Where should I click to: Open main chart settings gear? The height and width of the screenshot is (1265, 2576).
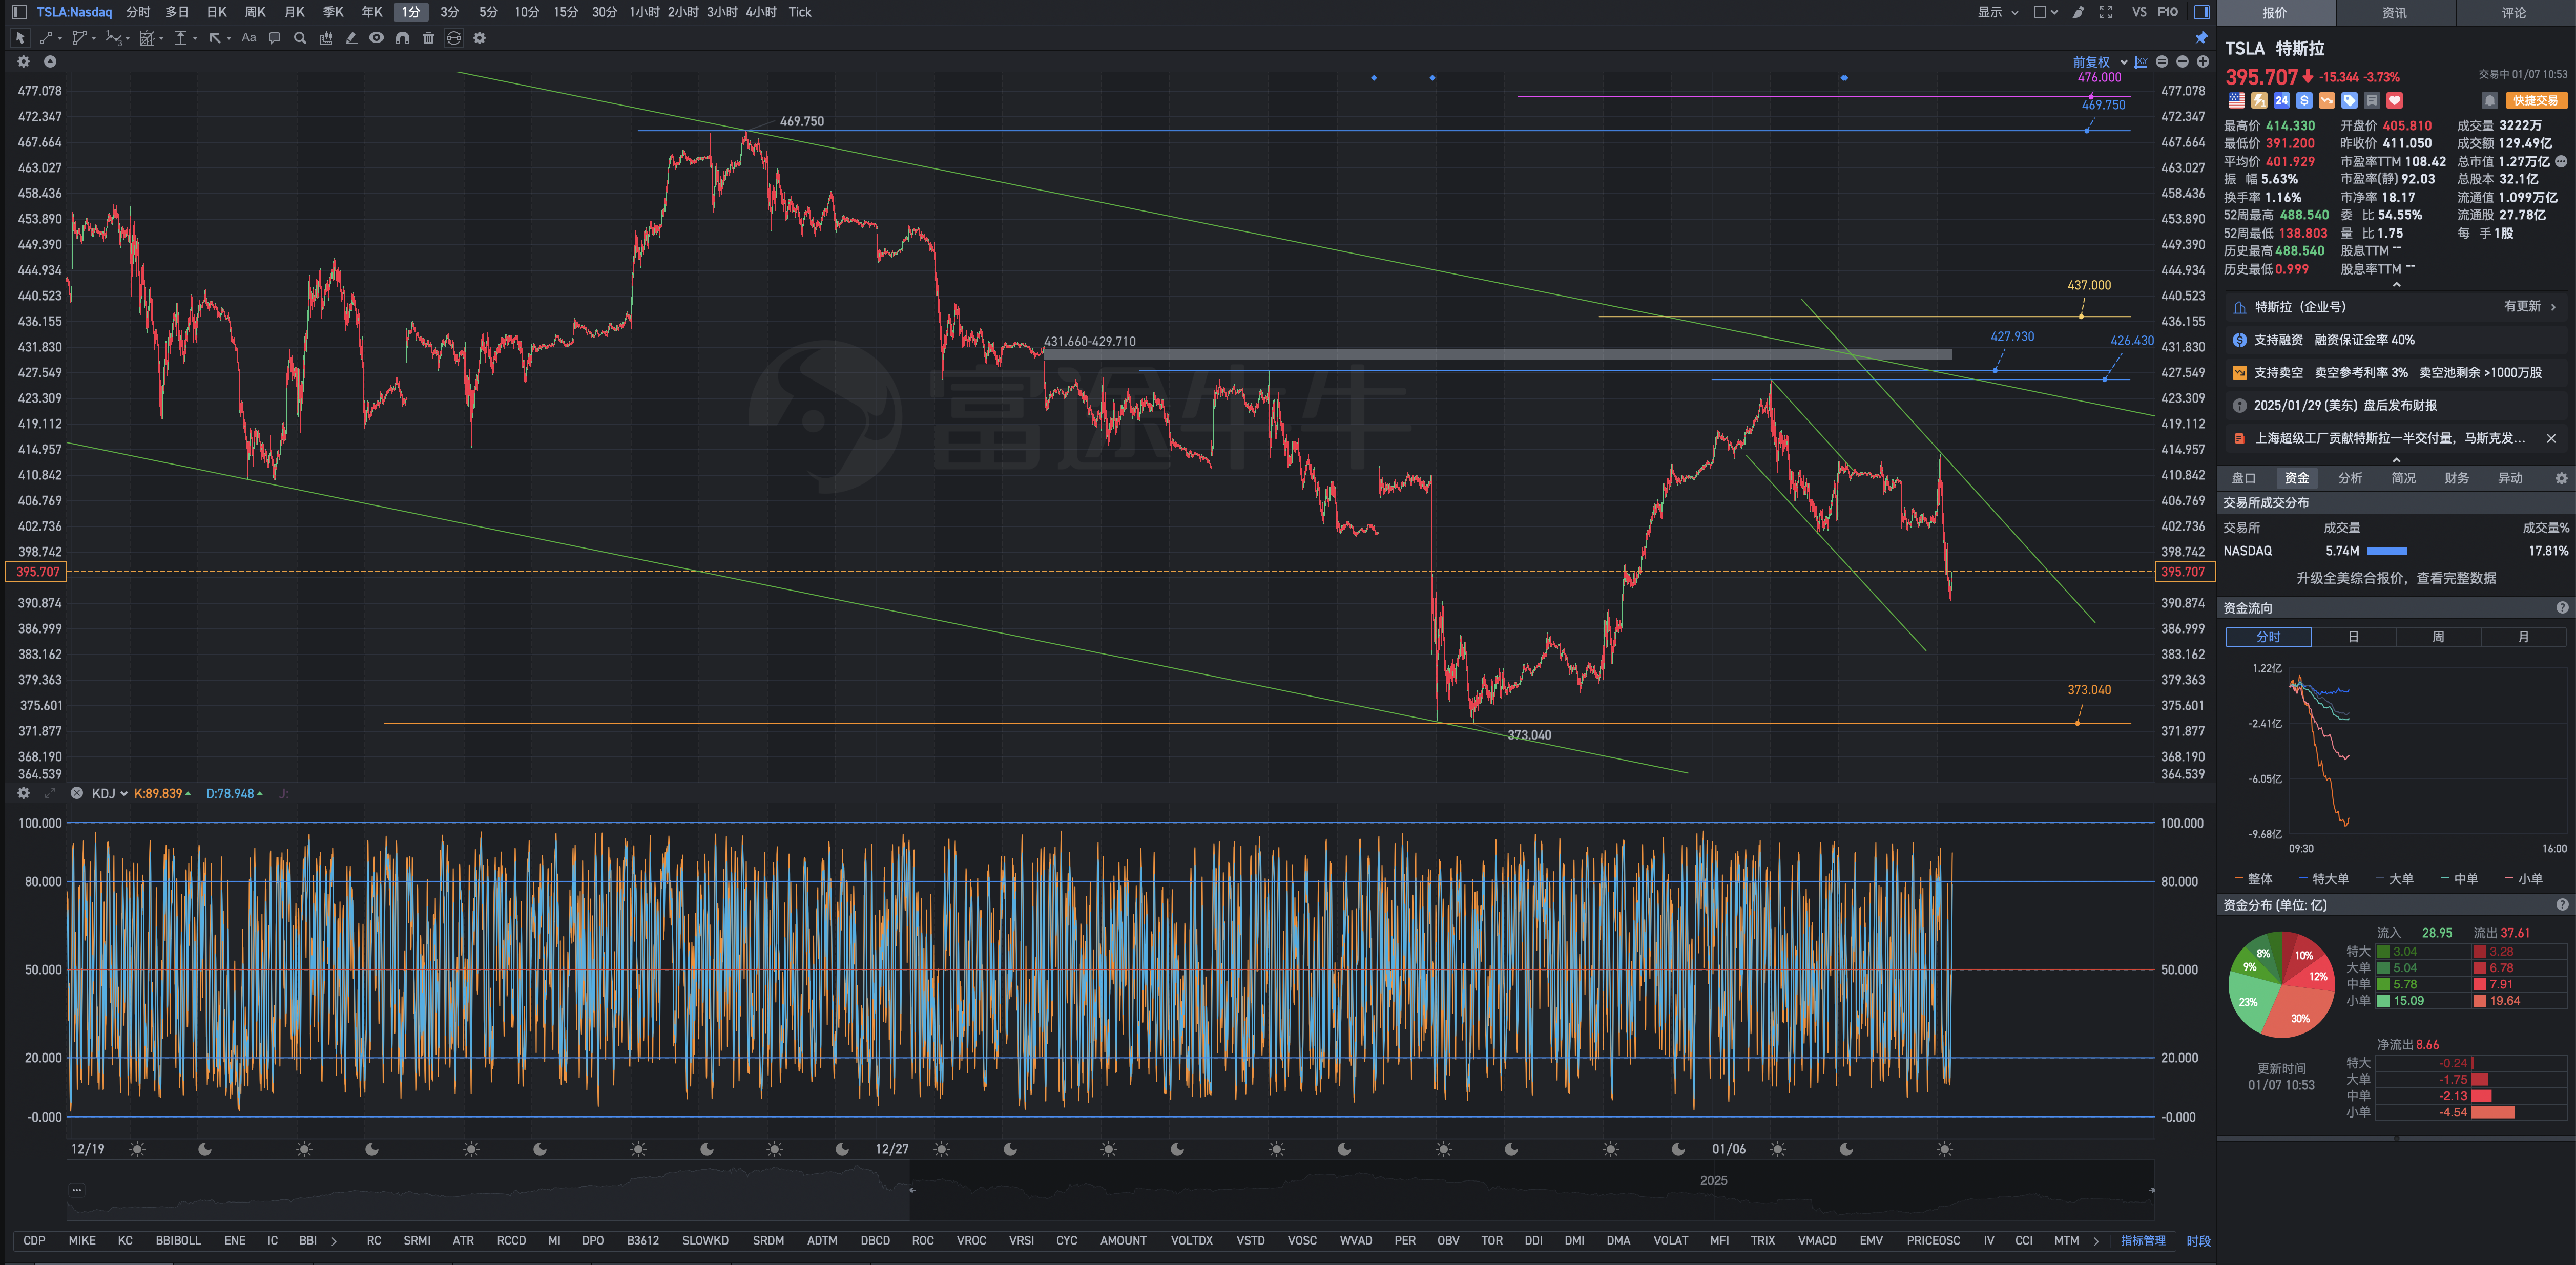[x=23, y=62]
